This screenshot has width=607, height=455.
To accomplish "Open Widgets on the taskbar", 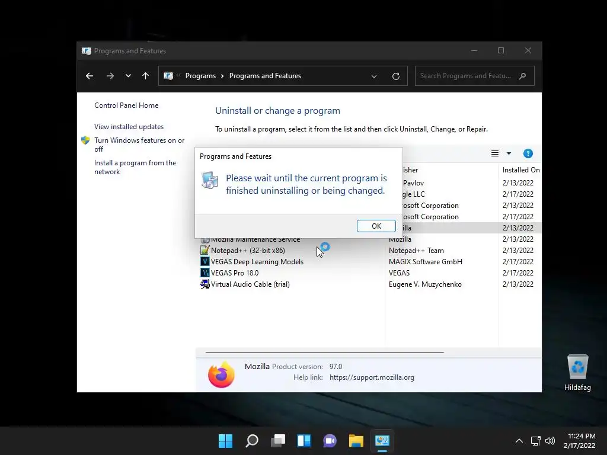I will 304,441.
